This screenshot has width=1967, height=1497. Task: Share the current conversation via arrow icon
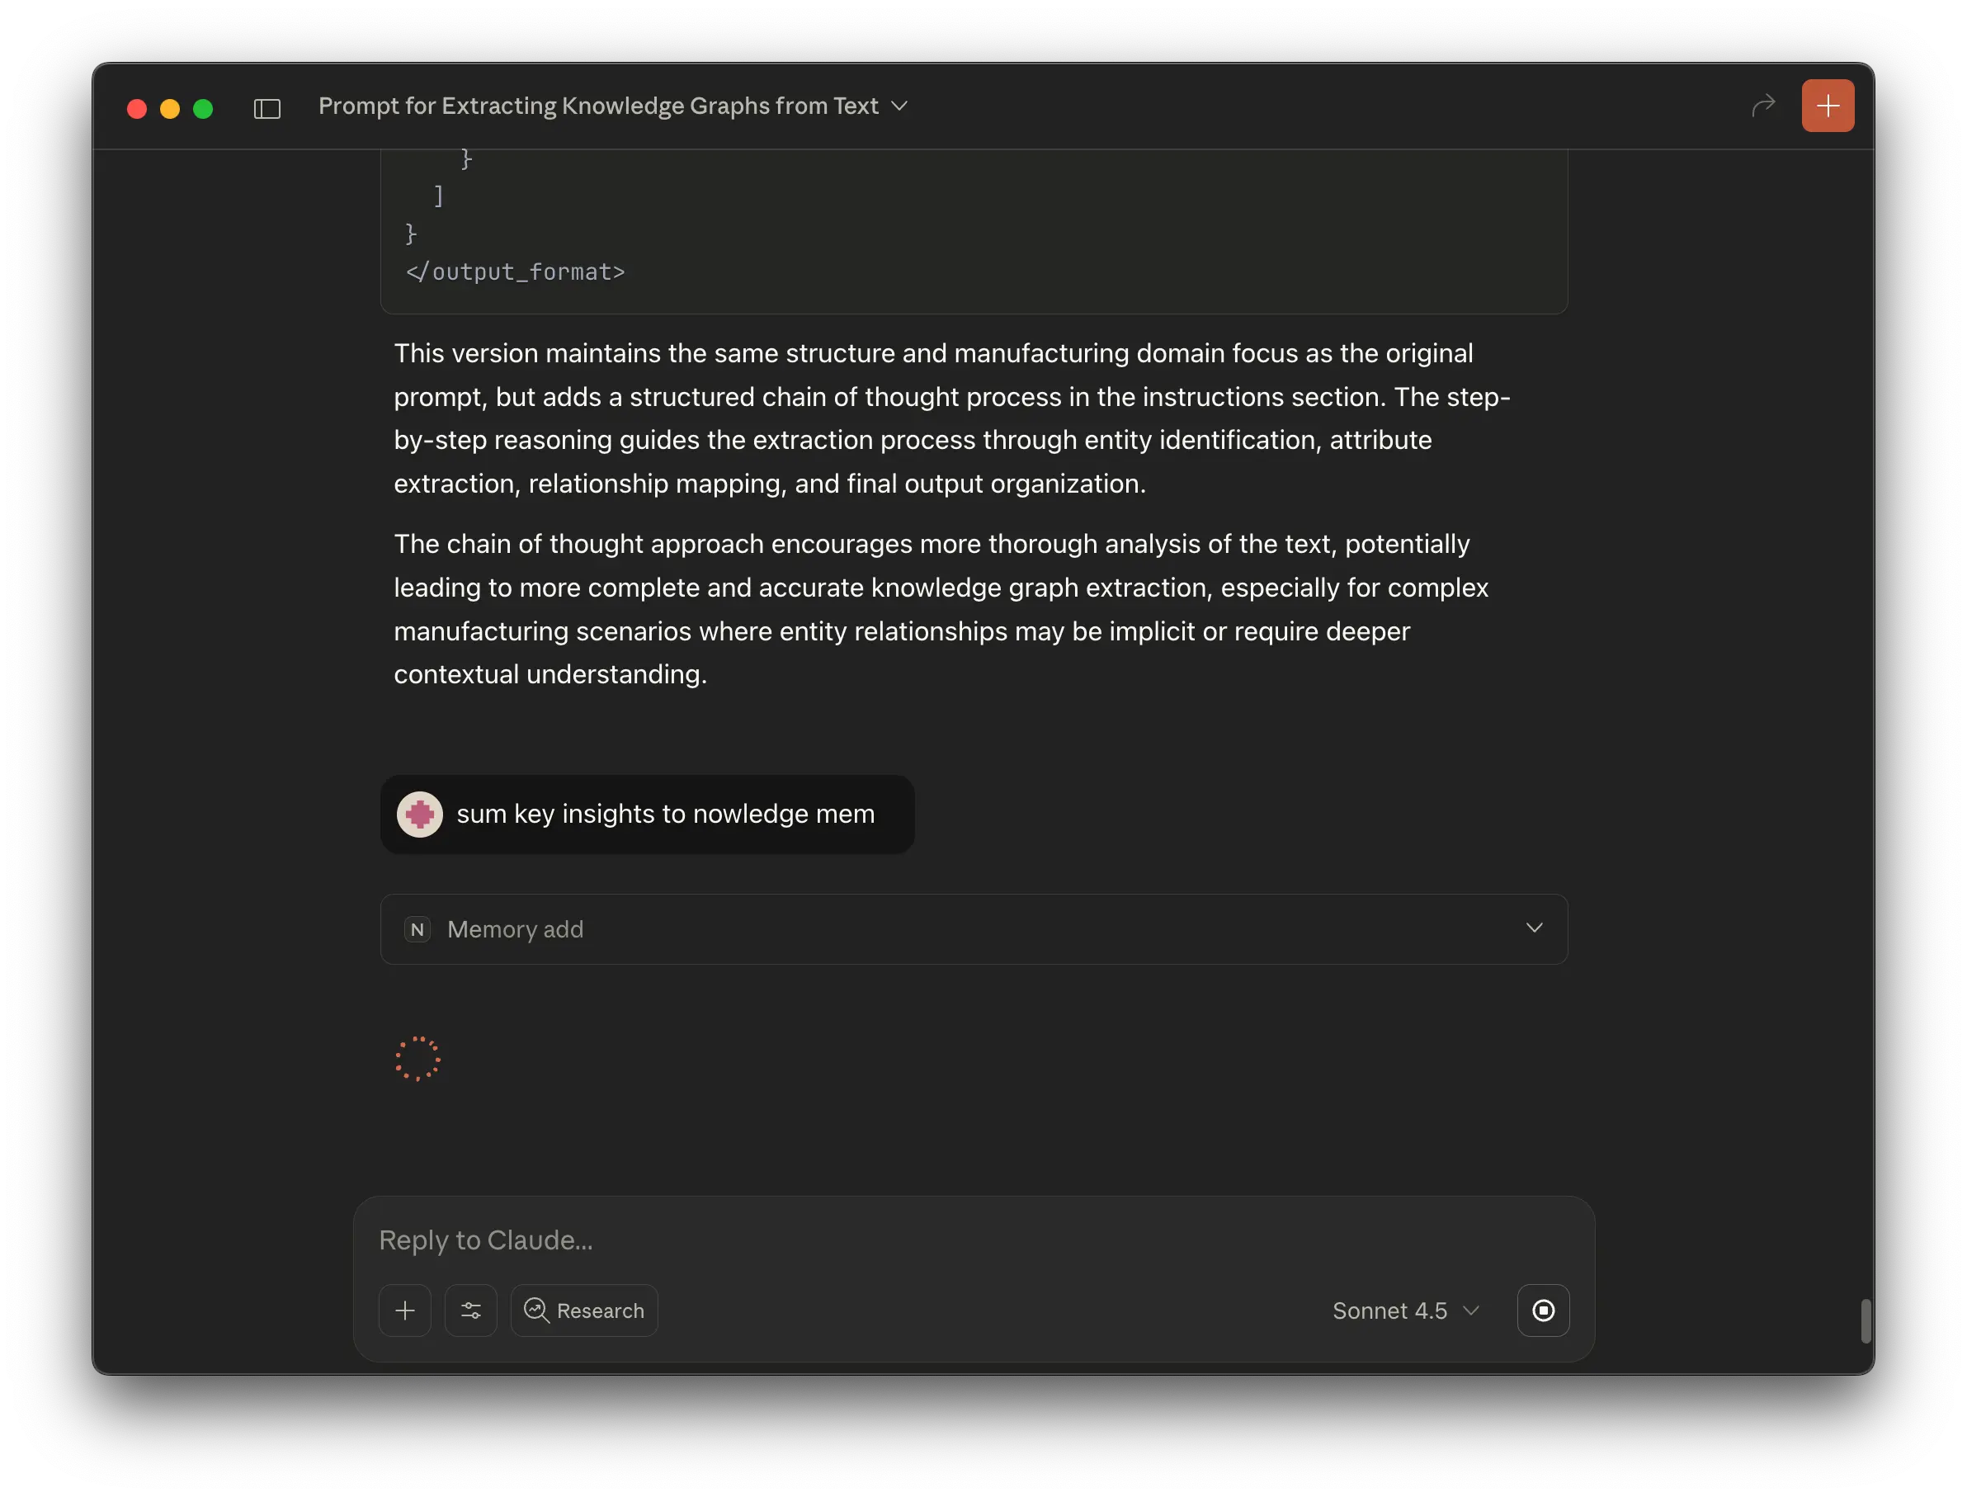coord(1765,105)
